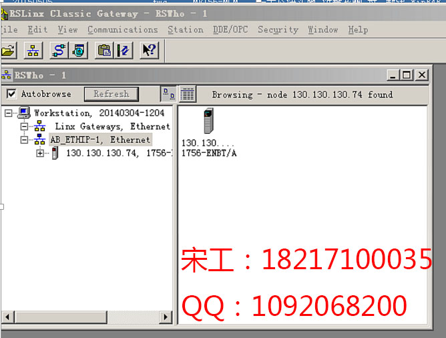Click the Refresh button
446x338 pixels.
111,94
